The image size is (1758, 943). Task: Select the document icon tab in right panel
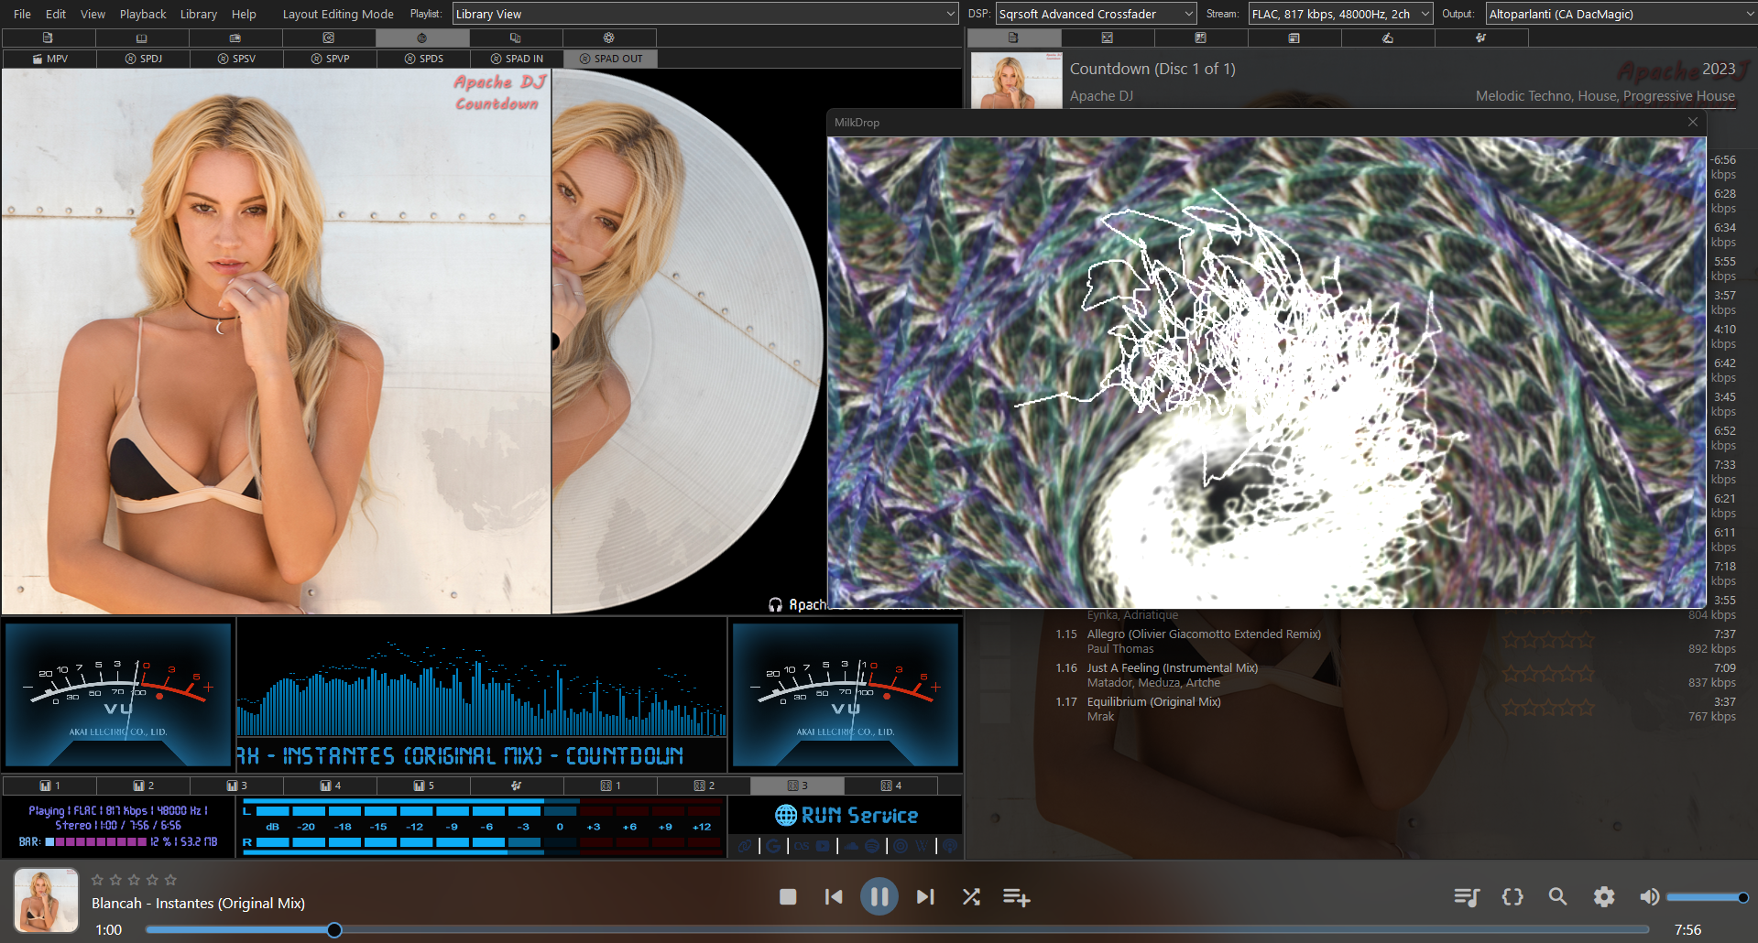coord(1013,38)
